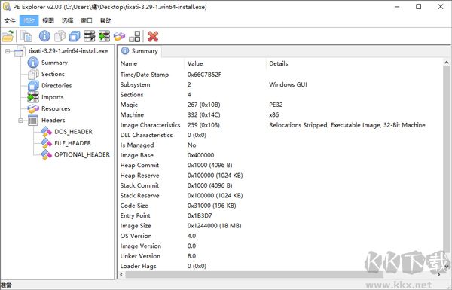Click the blue stacked Directories toolbar icon

click(x=75, y=36)
